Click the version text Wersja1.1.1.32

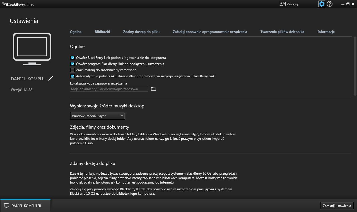[21, 90]
